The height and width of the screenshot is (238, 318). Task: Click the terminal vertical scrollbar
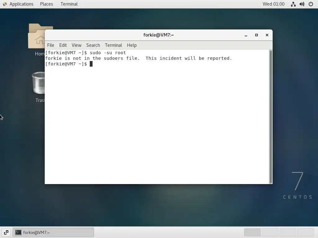[x=270, y=117]
